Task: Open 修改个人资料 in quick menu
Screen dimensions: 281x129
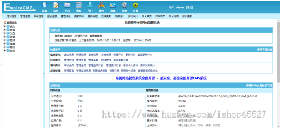Action: point(130,65)
